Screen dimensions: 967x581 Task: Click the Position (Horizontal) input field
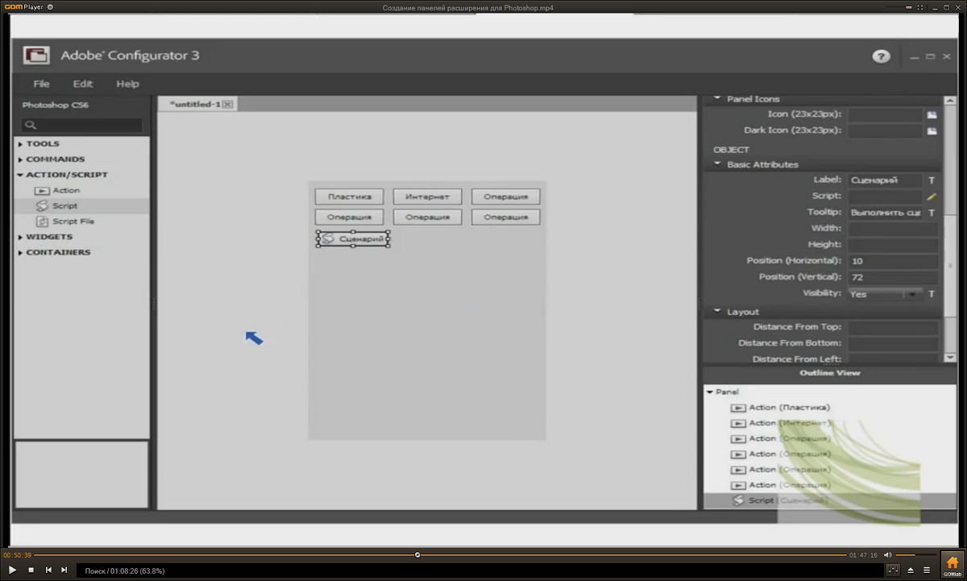click(x=892, y=261)
